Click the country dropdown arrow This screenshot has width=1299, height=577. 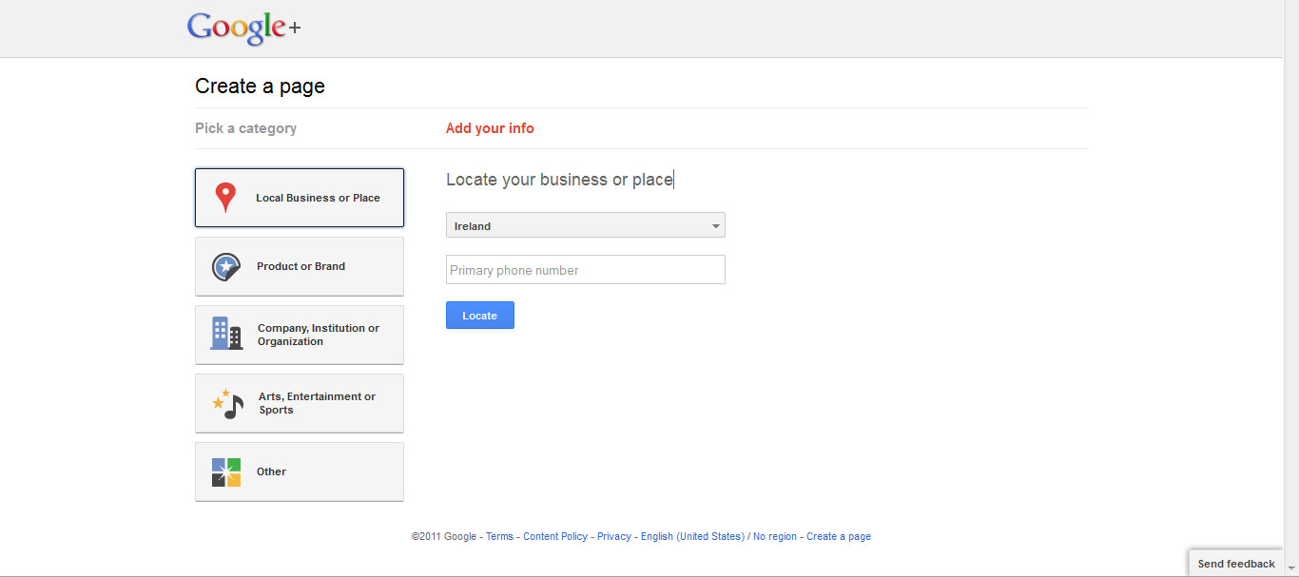(x=715, y=226)
